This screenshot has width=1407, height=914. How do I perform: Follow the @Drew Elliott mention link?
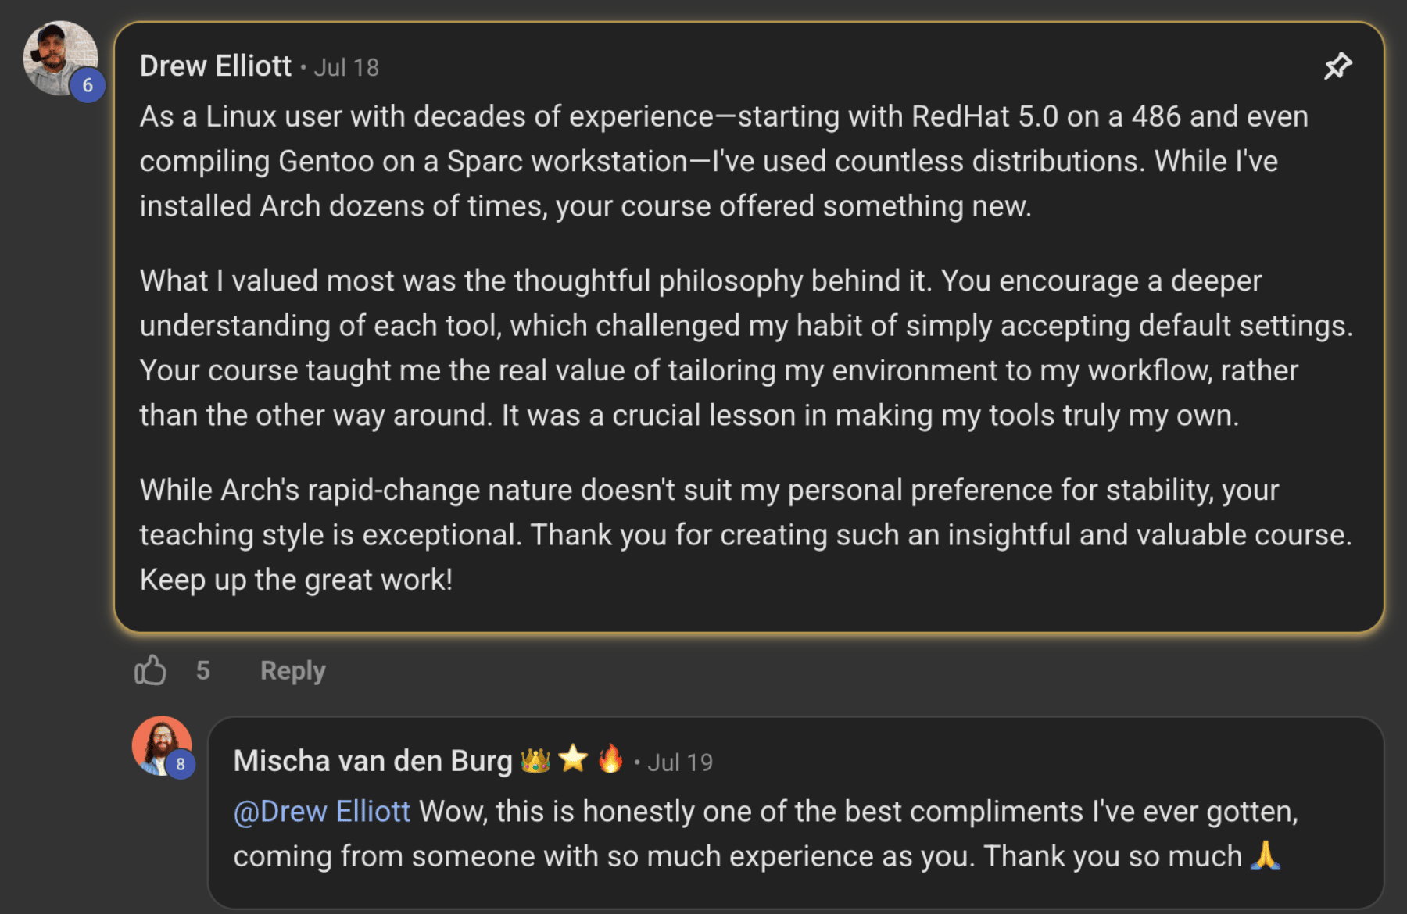tap(322, 812)
